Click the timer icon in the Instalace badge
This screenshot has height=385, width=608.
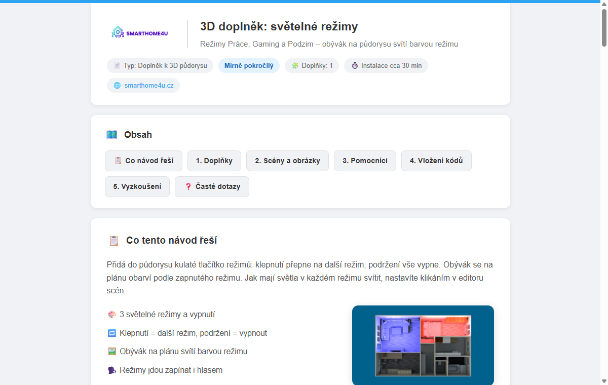tap(355, 66)
